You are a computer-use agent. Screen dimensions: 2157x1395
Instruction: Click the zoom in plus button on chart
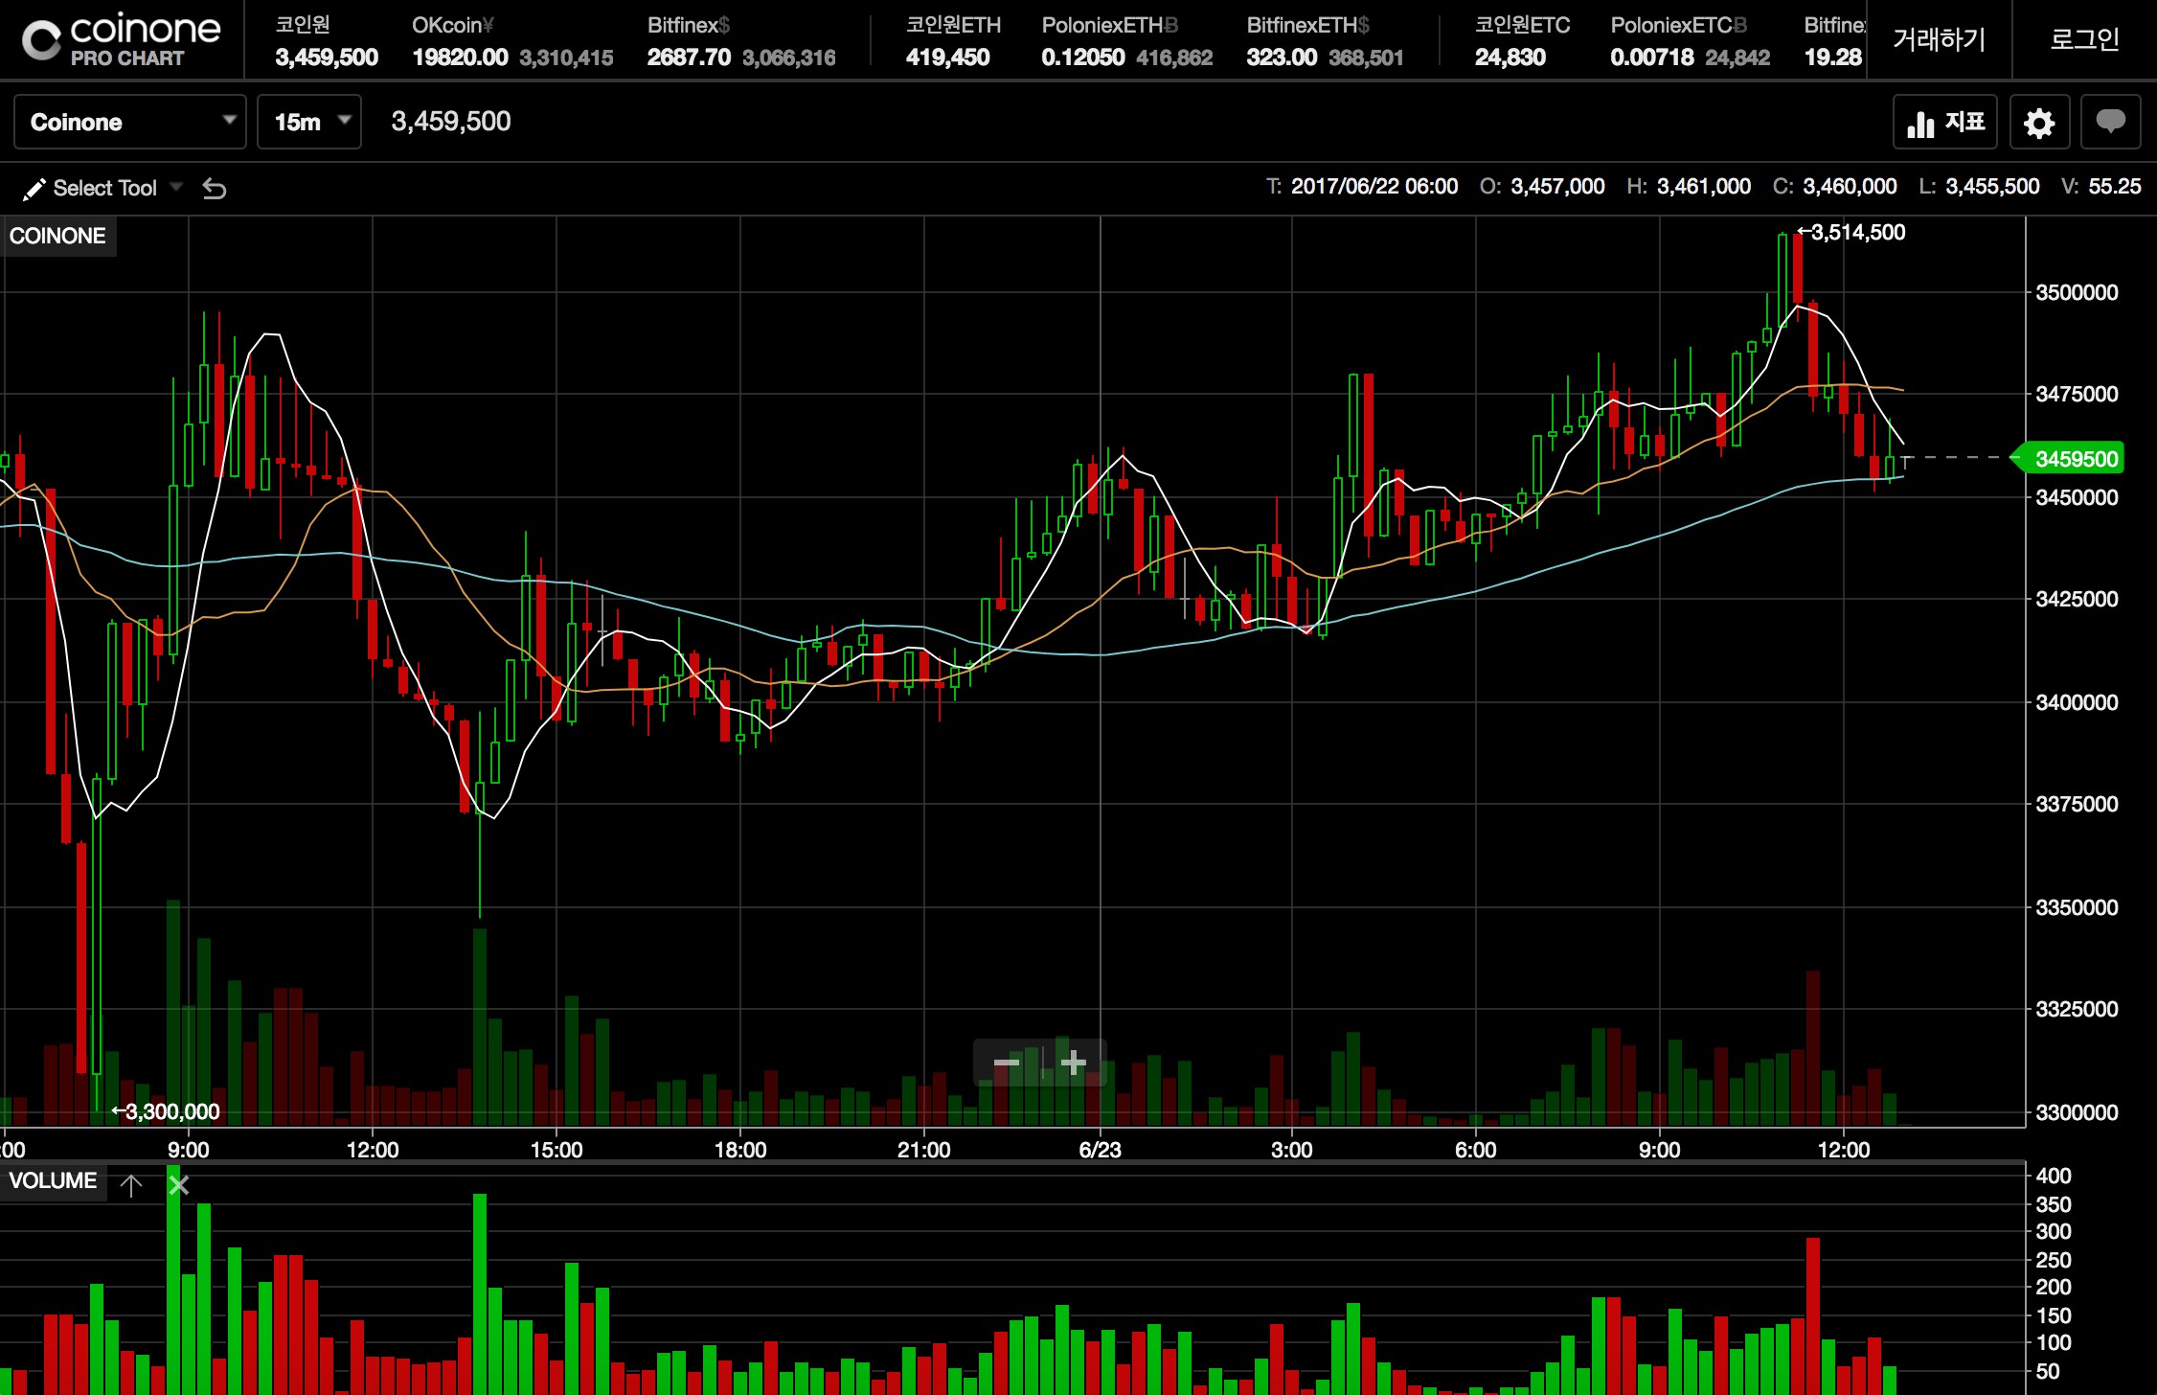(x=1074, y=1063)
